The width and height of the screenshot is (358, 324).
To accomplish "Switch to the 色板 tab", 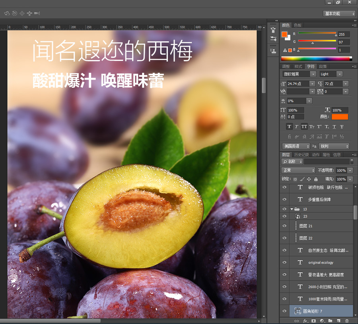I will point(298,25).
